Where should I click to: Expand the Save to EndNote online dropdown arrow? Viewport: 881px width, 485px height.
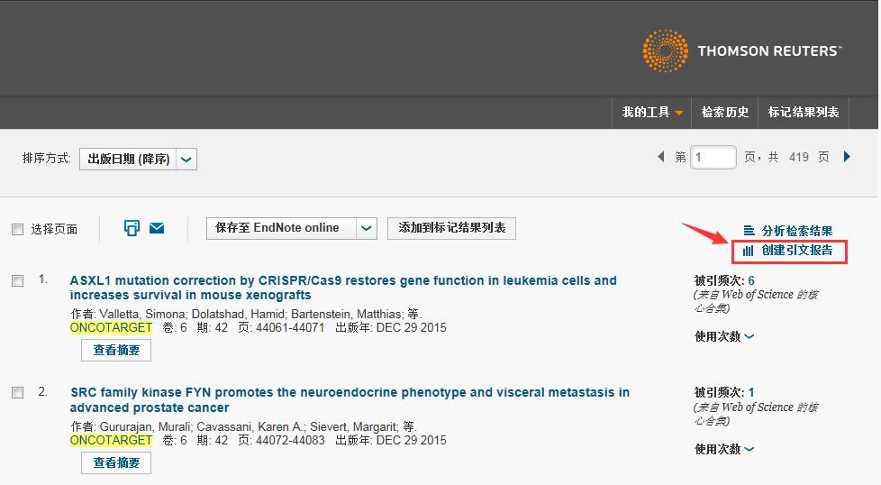[x=367, y=228]
